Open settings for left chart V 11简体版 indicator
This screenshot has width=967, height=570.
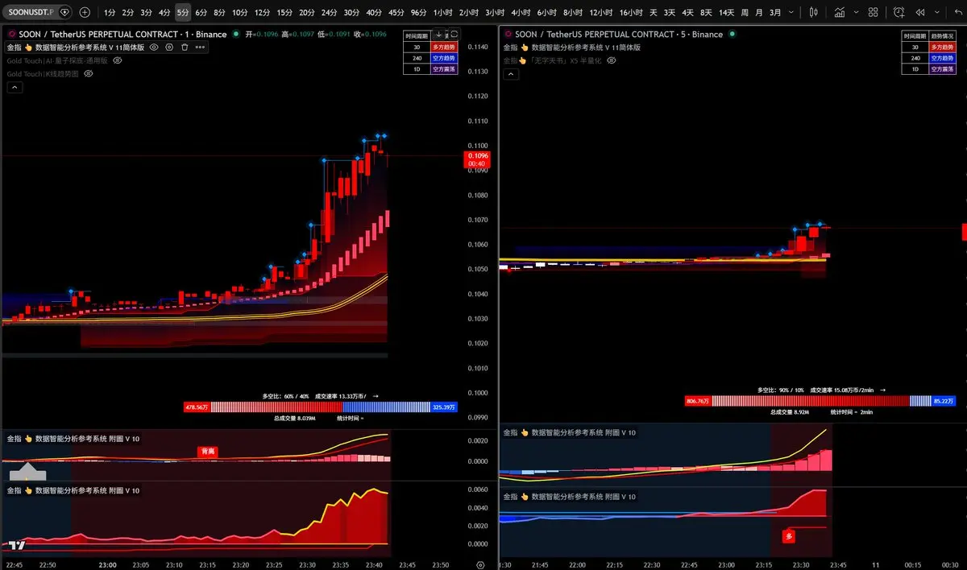[x=169, y=47]
